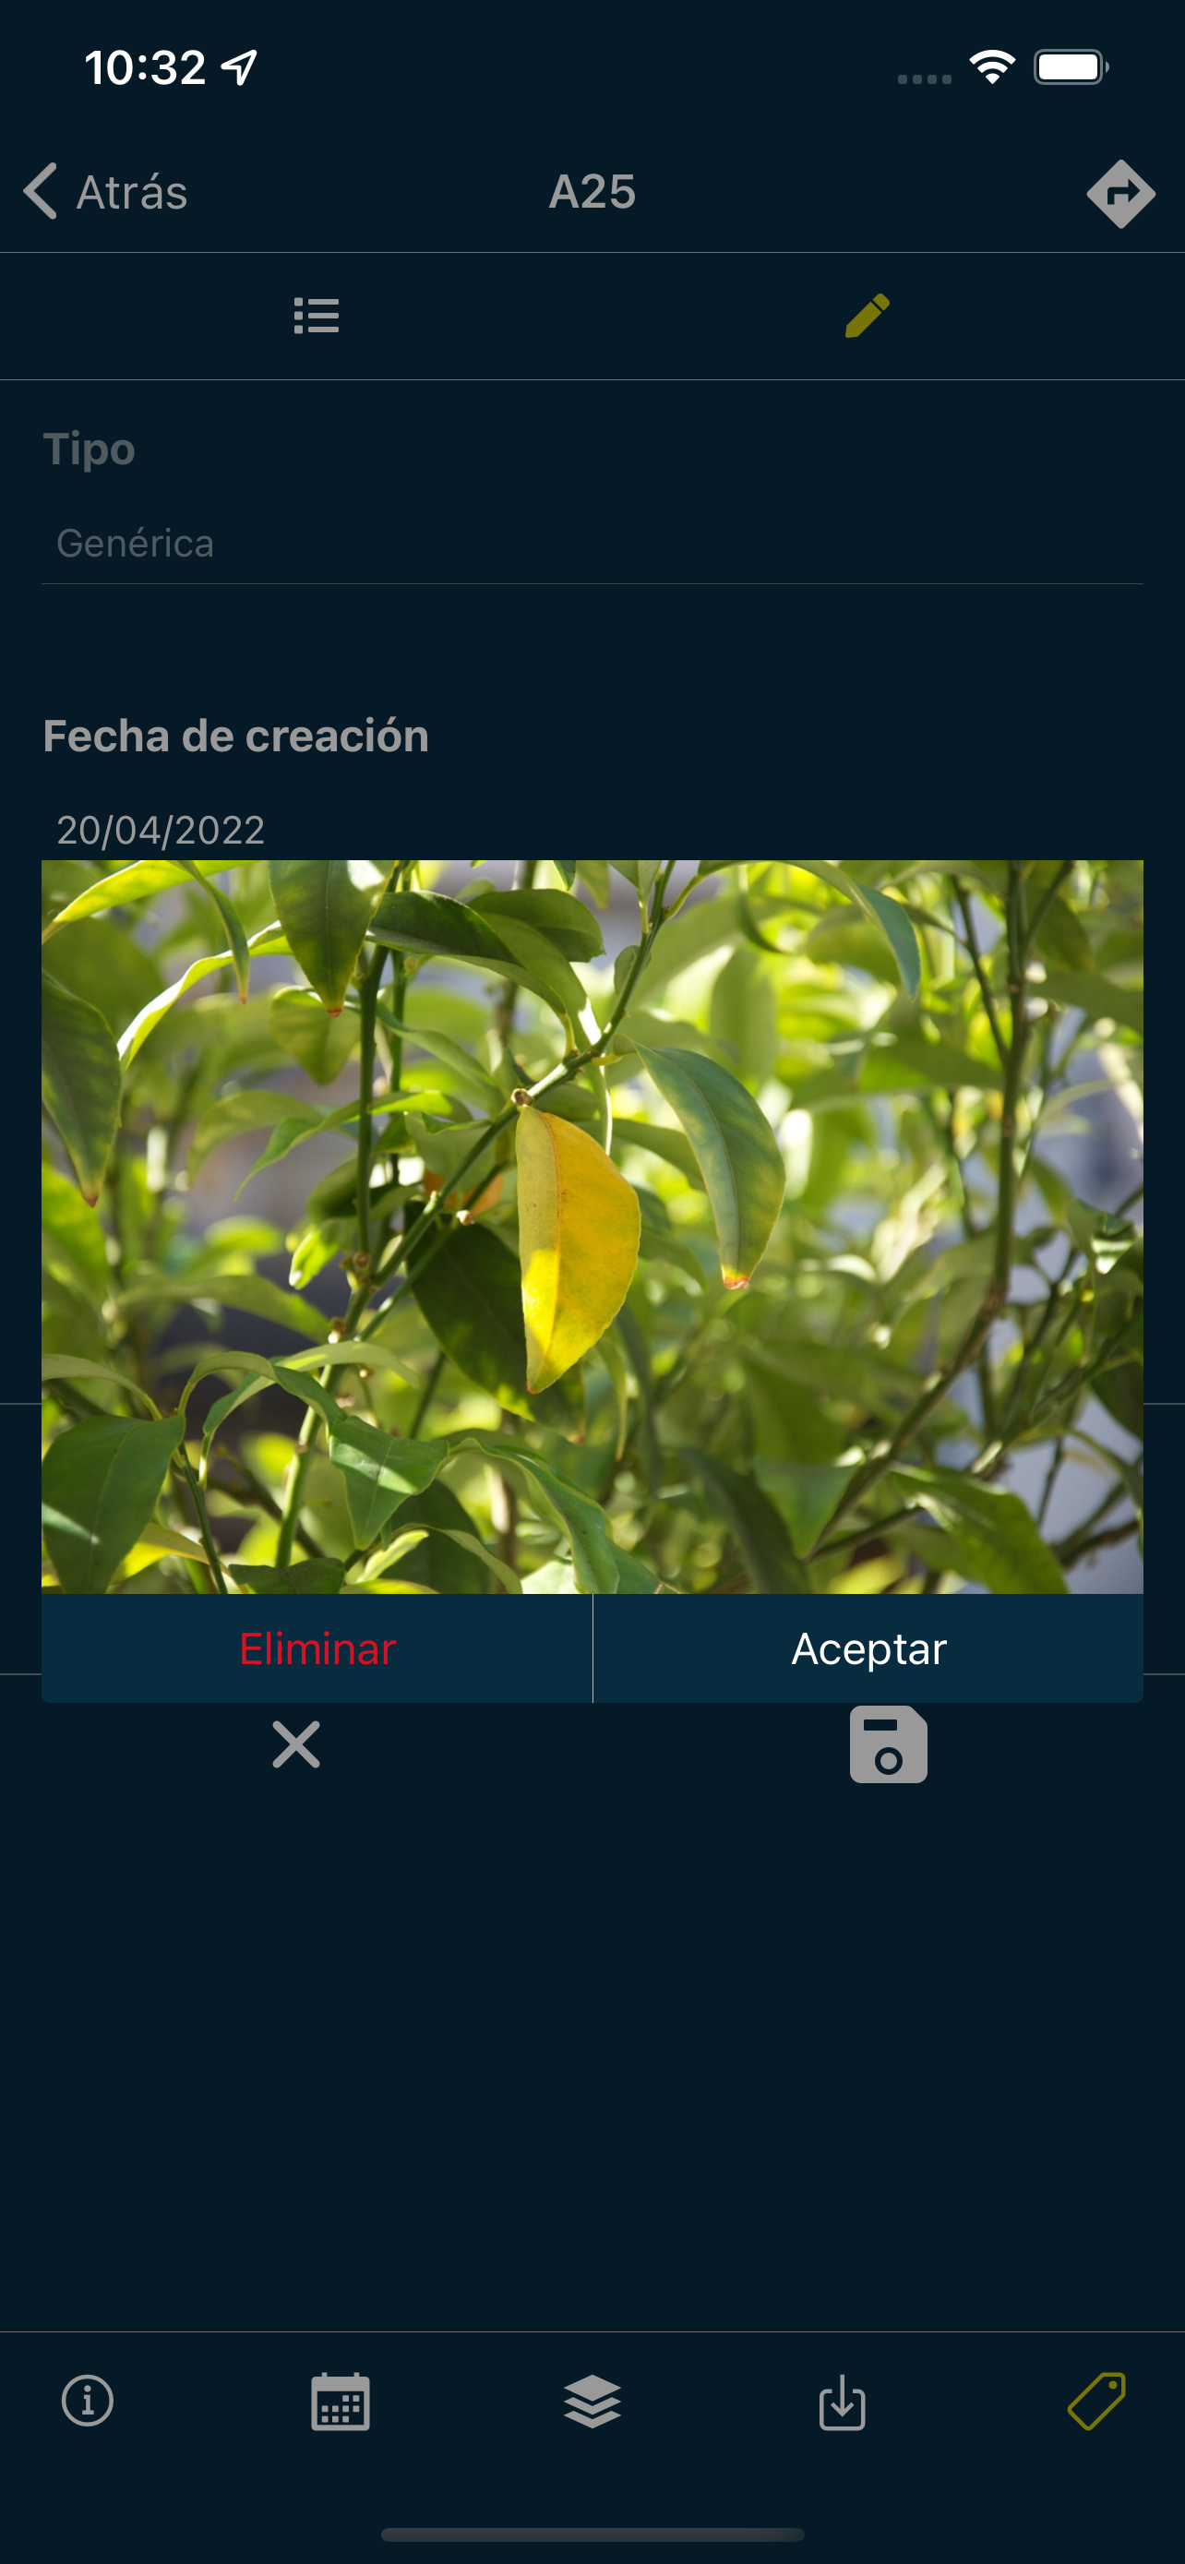Tap the A25 title
Viewport: 1185px width, 2564px height.
592,192
